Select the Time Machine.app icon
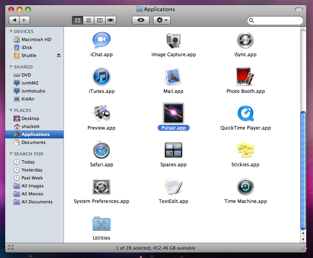Screen dimensions: 313x258 pos(245,187)
